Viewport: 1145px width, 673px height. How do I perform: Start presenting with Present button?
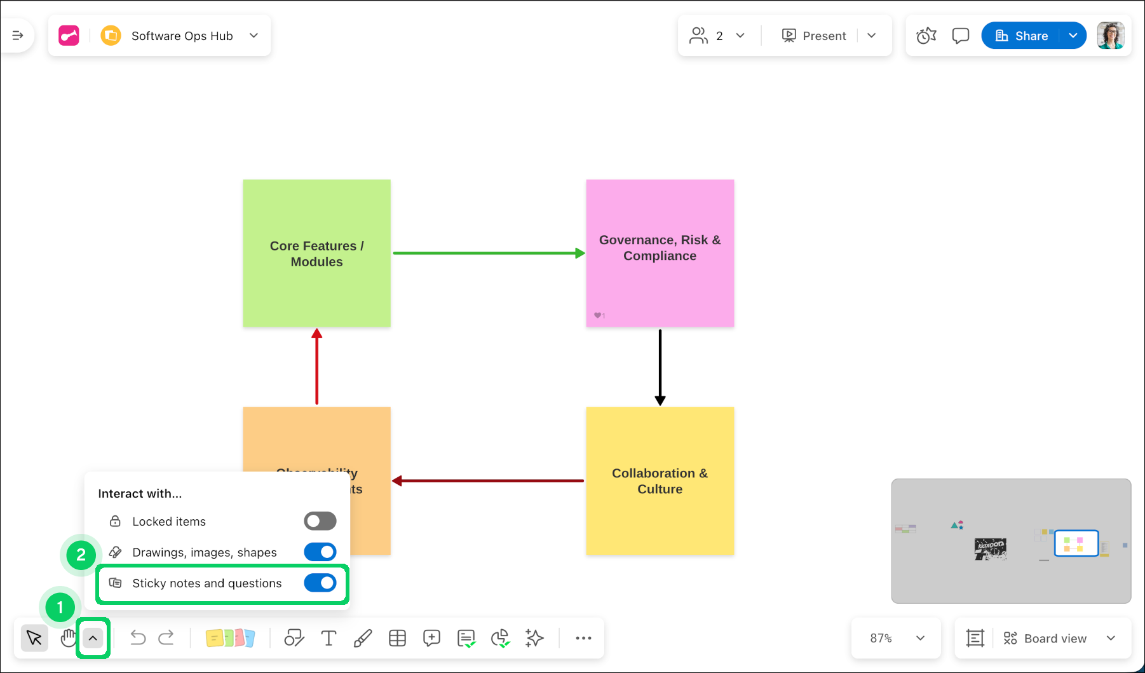click(814, 36)
